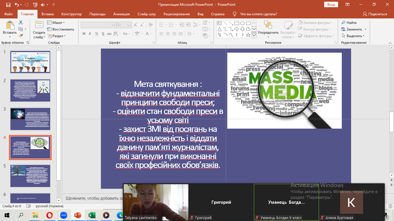This screenshot has width=394, height=221.
Task: Toggle underline Ч formatting
Action: pos(97,34)
